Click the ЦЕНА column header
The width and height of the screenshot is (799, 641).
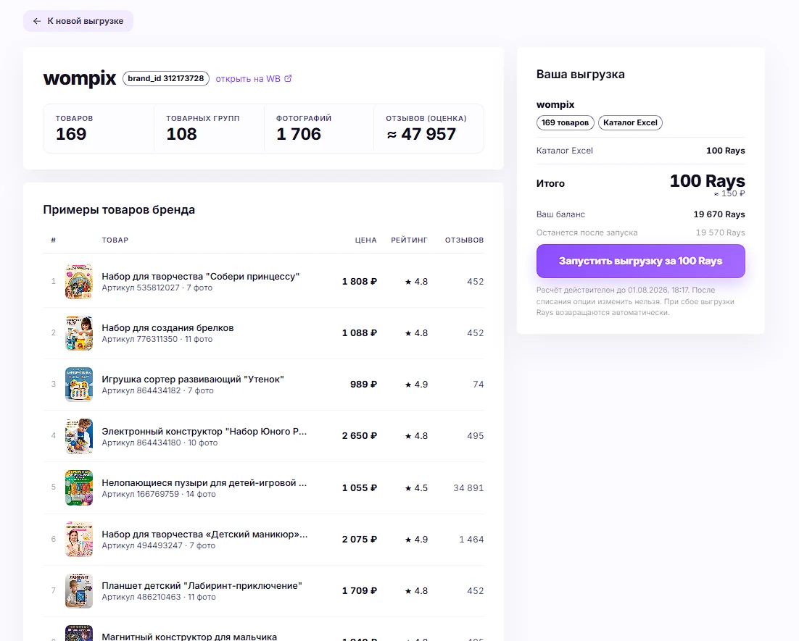click(x=366, y=240)
